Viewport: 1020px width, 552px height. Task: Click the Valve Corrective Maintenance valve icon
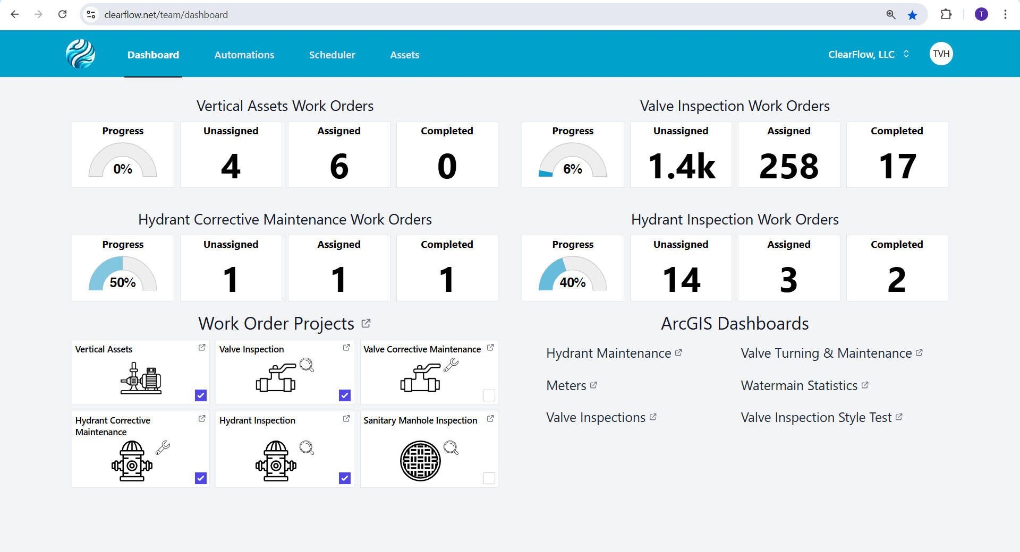tap(420, 377)
